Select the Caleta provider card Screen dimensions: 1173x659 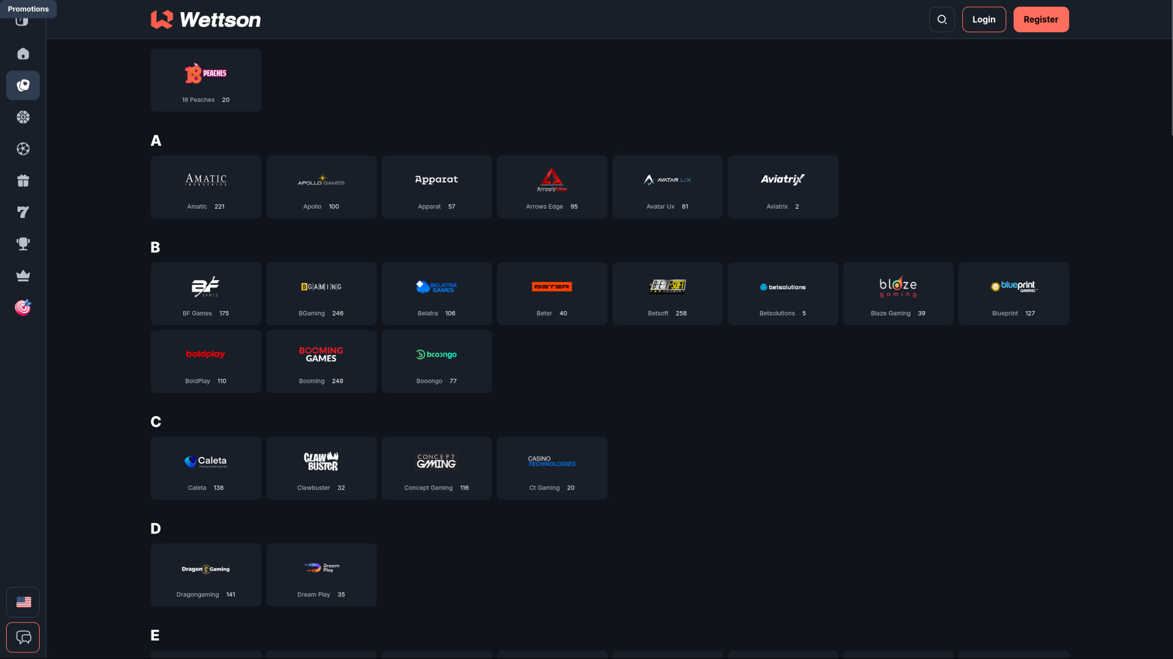click(x=206, y=468)
